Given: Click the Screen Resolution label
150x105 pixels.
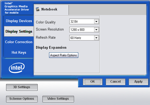Looking at the screenshot, I should pyautogui.click(x=50, y=29).
